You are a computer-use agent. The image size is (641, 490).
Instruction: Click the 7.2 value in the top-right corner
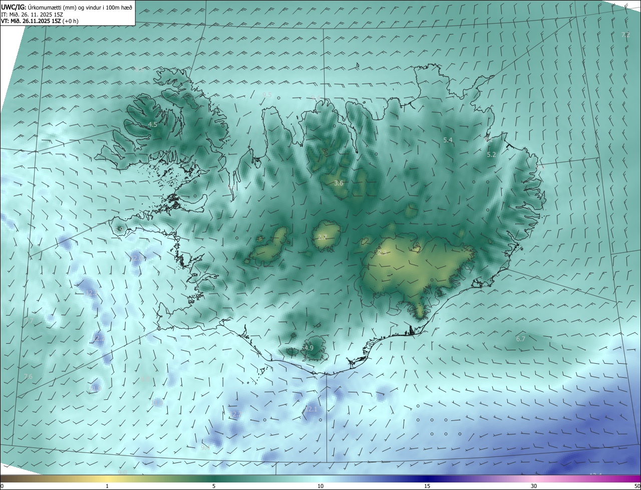625,35
